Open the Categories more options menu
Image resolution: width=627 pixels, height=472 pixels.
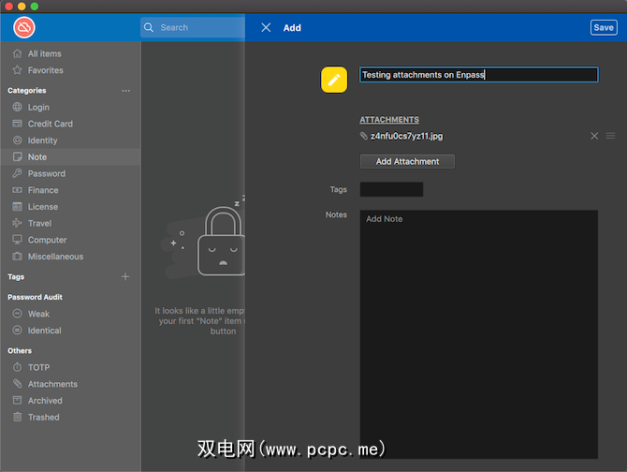(x=125, y=91)
